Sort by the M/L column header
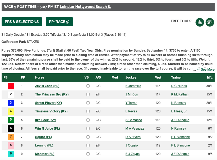The image size is (217, 160). coord(210,77)
